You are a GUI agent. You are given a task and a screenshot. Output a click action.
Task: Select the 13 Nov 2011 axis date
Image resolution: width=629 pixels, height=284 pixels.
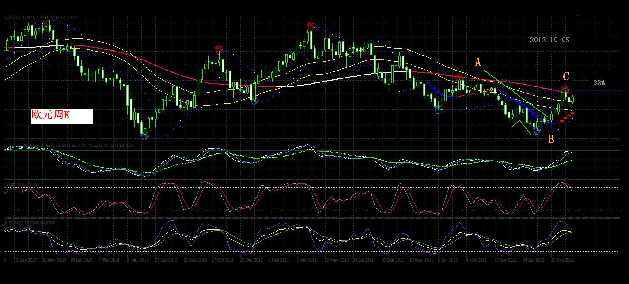(421, 260)
